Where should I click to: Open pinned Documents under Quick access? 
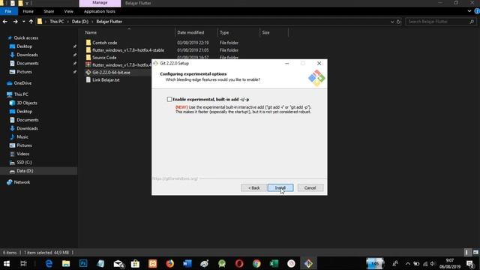pyautogui.click(x=28, y=63)
